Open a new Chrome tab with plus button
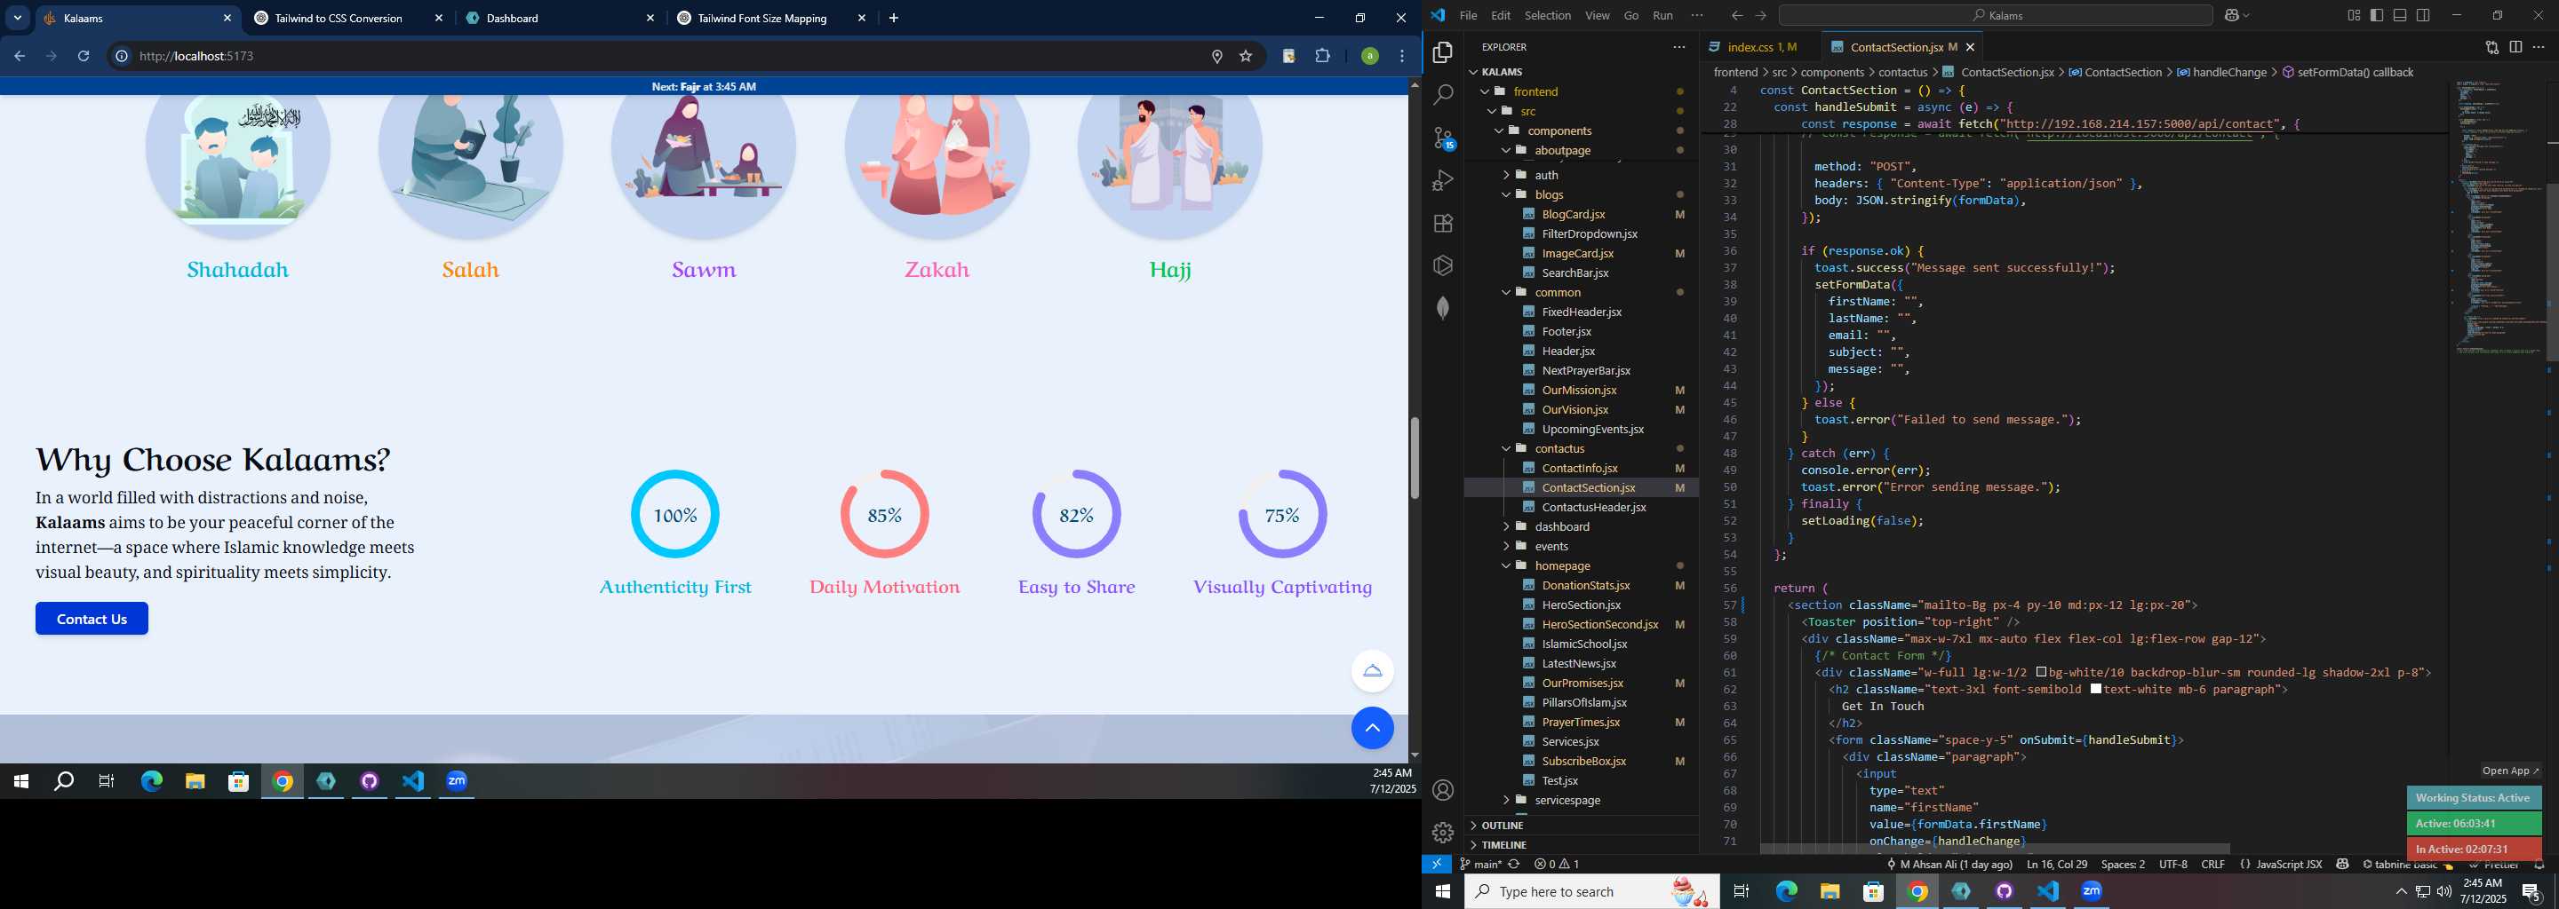This screenshot has height=909, width=2559. (x=893, y=18)
